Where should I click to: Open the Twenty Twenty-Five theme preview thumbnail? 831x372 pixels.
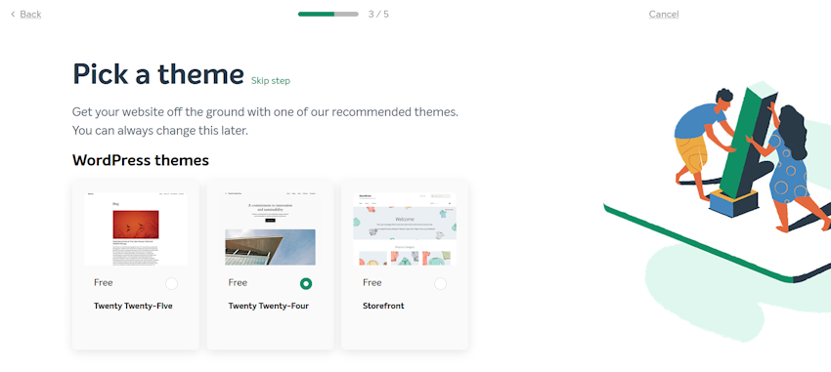tap(136, 229)
